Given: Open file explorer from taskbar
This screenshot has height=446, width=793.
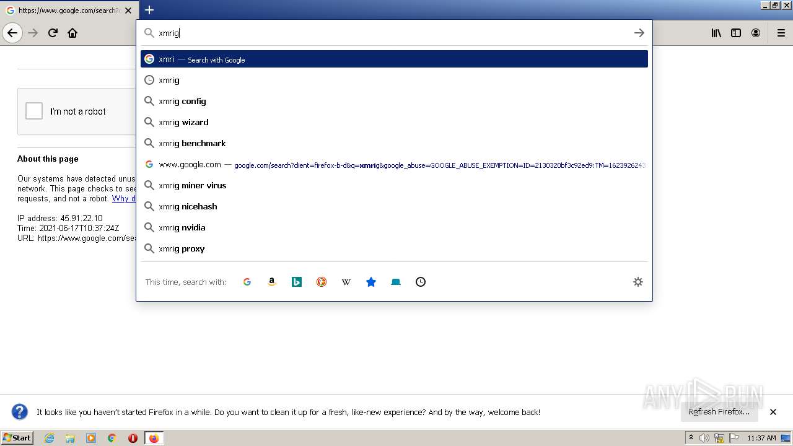Looking at the screenshot, I should [x=70, y=438].
